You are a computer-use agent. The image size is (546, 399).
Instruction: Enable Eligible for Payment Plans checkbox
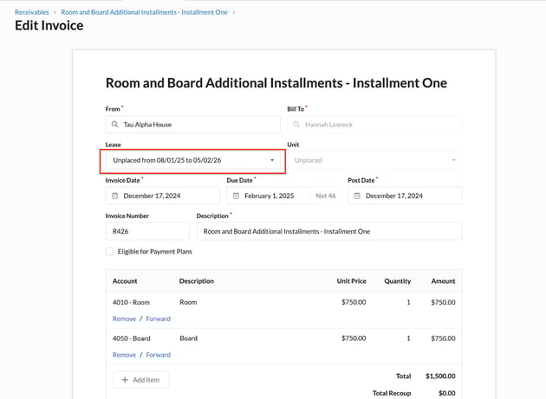(x=110, y=252)
